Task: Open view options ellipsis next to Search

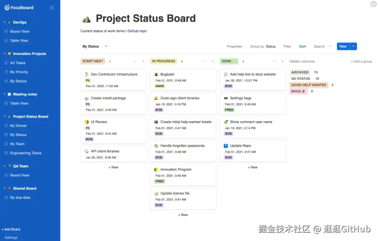Action: coord(330,46)
